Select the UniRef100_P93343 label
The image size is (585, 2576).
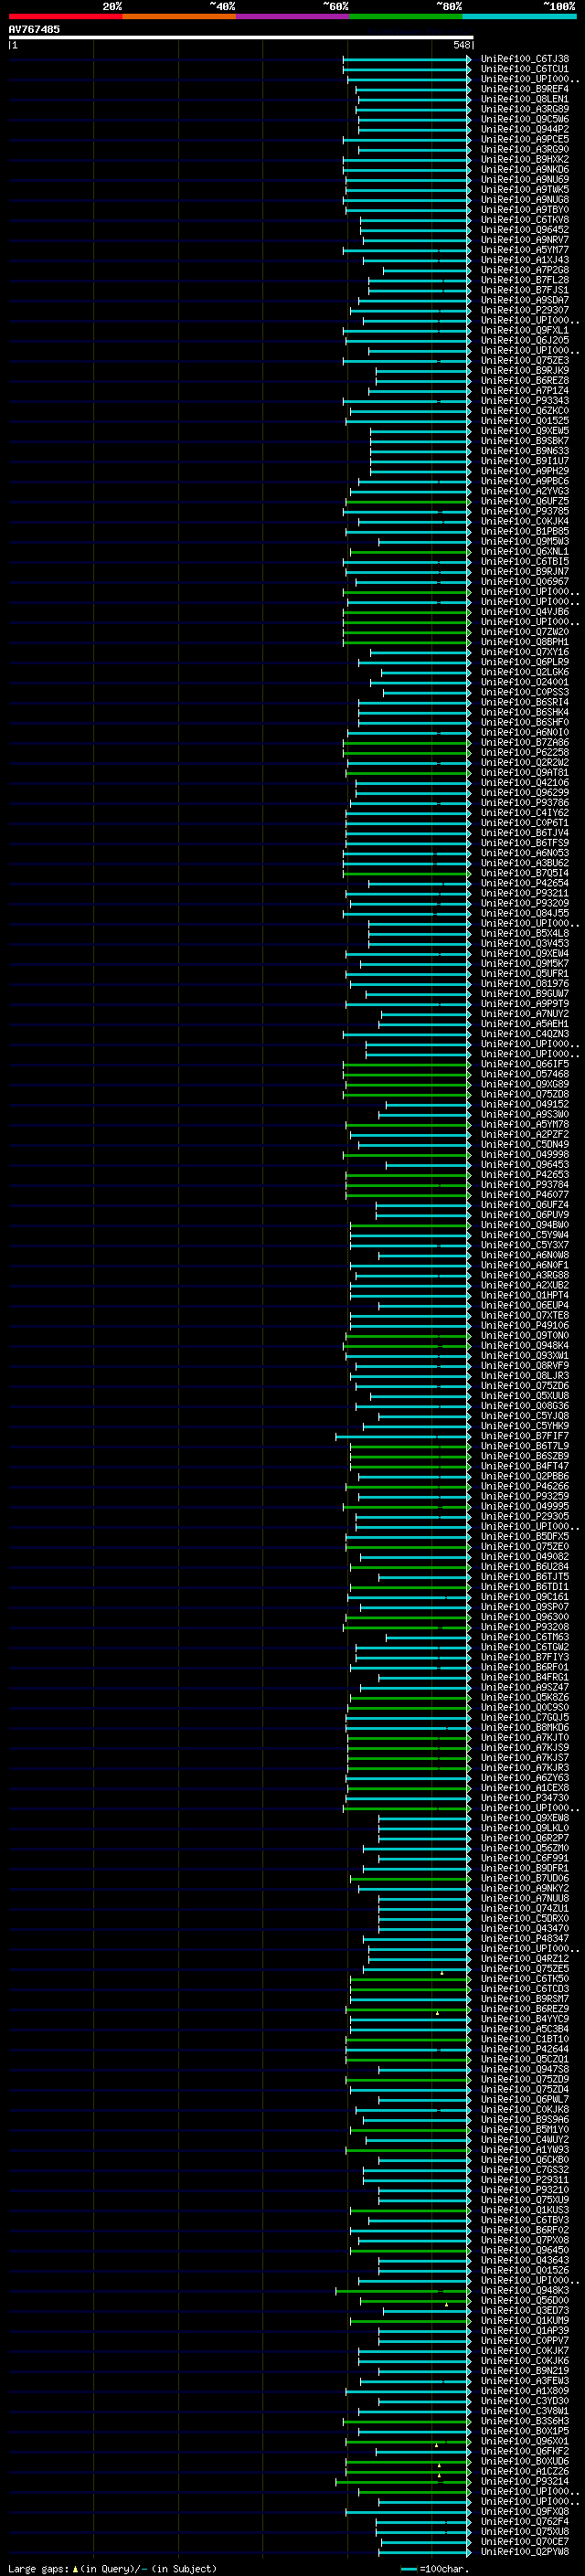tap(525, 401)
